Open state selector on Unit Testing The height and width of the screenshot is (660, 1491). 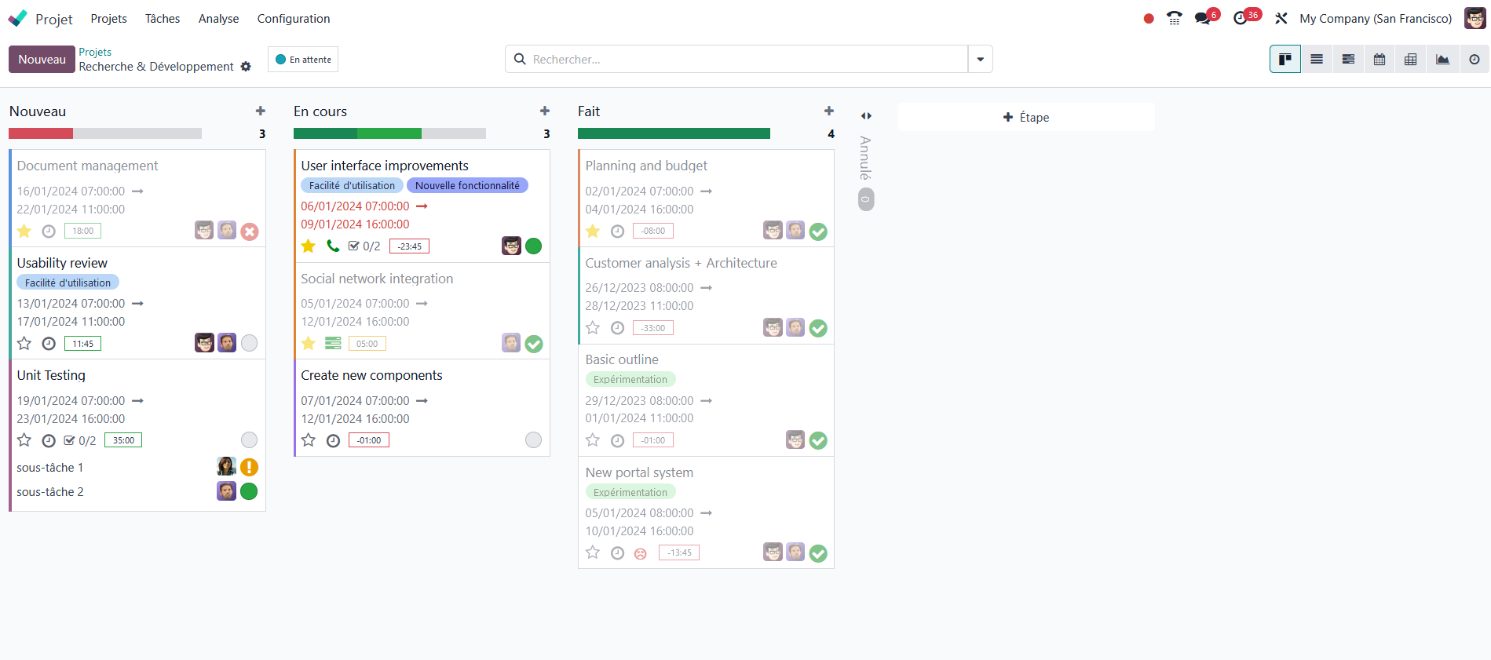249,439
